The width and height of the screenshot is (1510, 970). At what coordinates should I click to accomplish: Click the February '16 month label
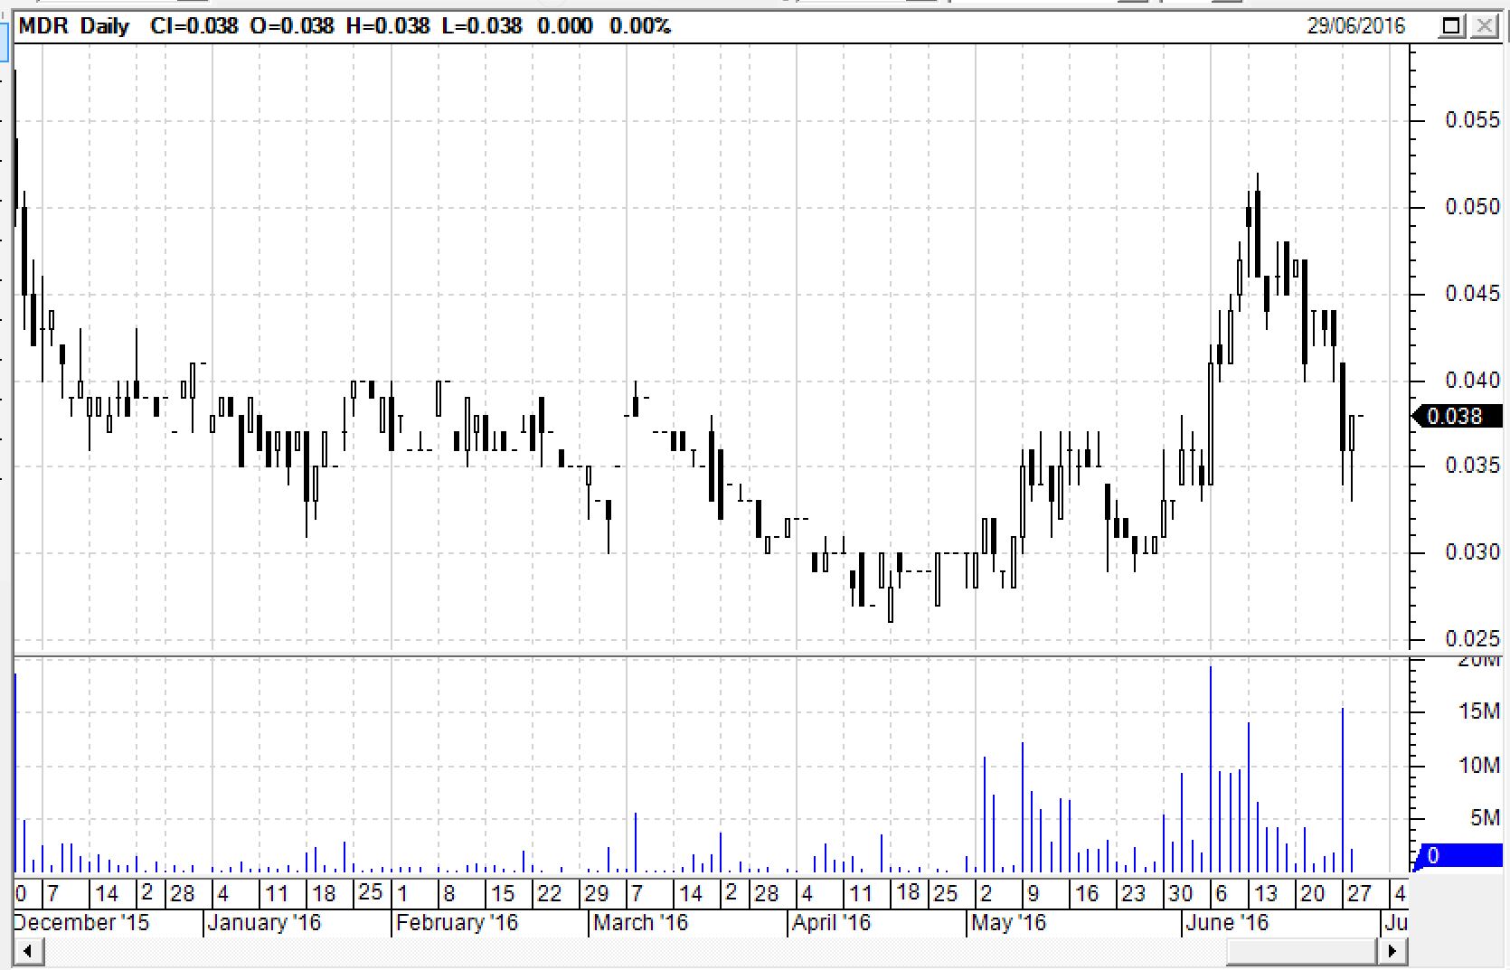point(457,923)
